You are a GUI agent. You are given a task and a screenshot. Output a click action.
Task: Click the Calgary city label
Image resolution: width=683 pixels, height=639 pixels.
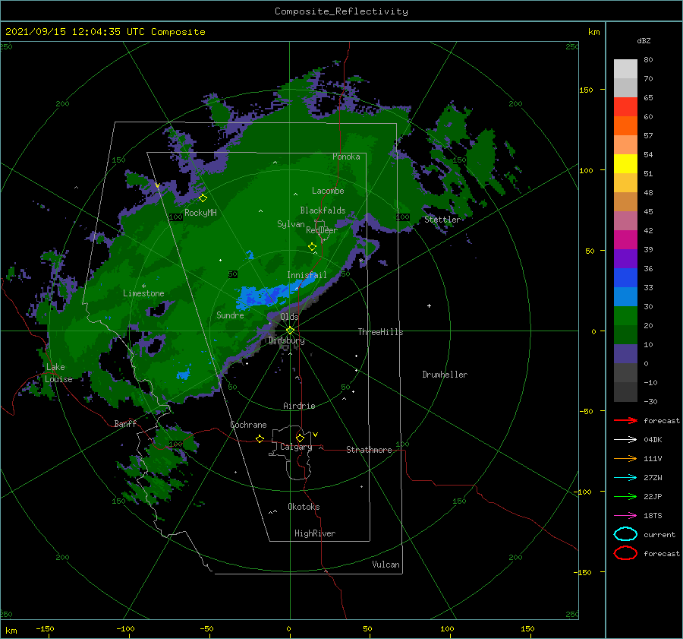point(296,447)
